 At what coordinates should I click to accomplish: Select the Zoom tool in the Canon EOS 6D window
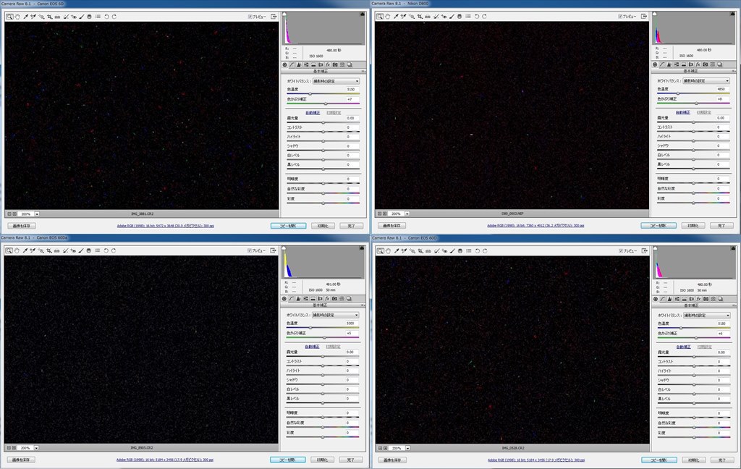point(9,17)
